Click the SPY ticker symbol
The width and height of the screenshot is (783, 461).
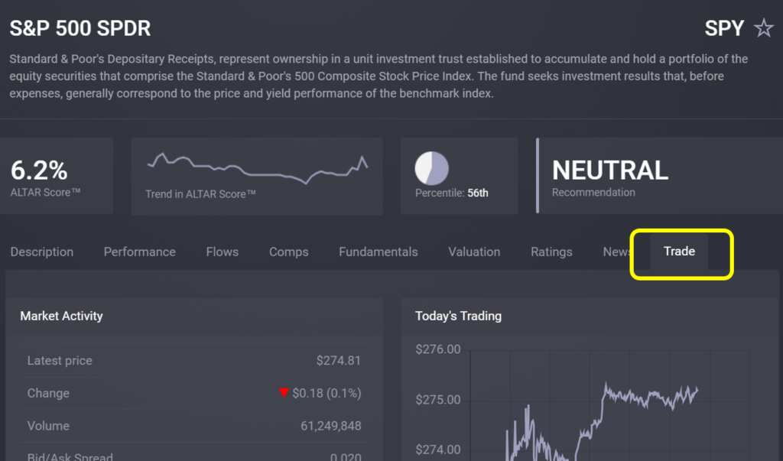click(724, 28)
